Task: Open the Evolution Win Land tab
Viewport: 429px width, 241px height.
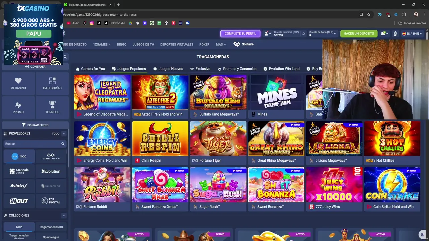Action: tap(282, 69)
